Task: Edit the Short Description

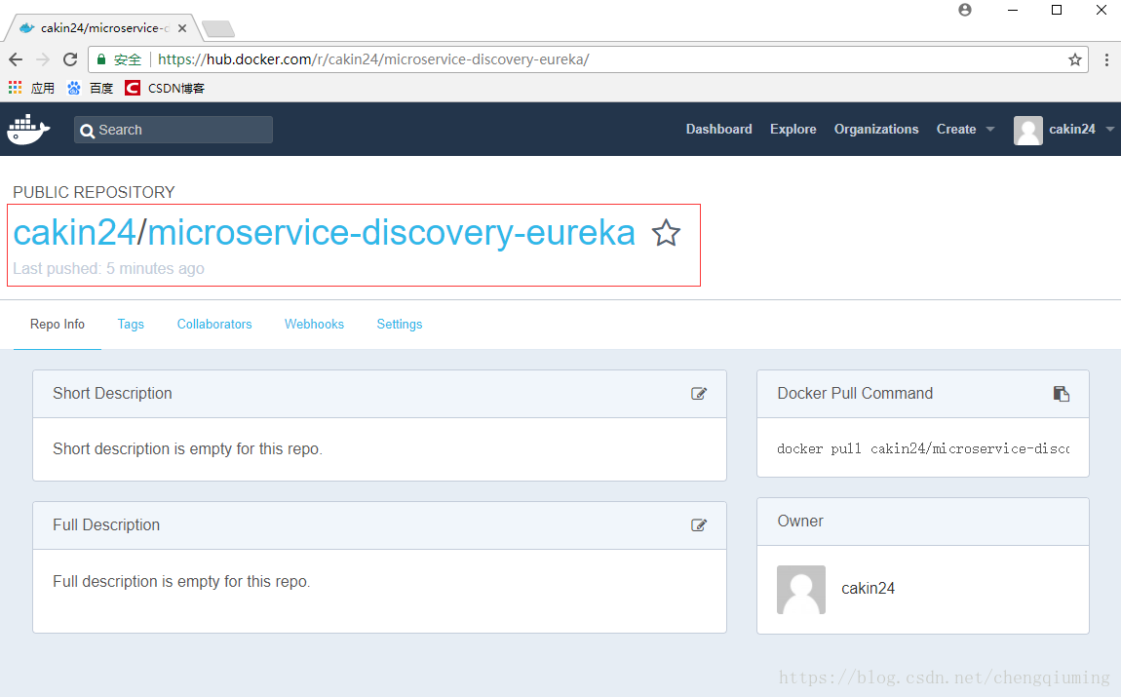Action: tap(699, 394)
